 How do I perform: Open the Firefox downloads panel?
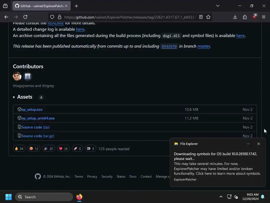point(235,17)
